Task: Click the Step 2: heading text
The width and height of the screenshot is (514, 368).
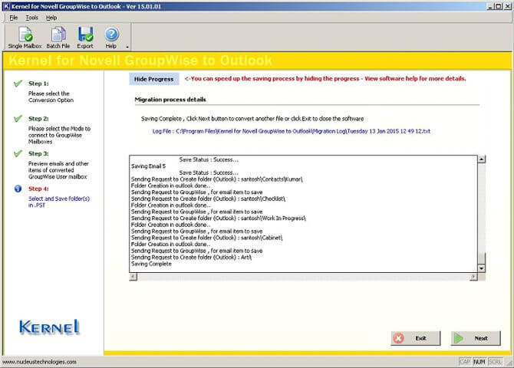Action: coord(38,119)
